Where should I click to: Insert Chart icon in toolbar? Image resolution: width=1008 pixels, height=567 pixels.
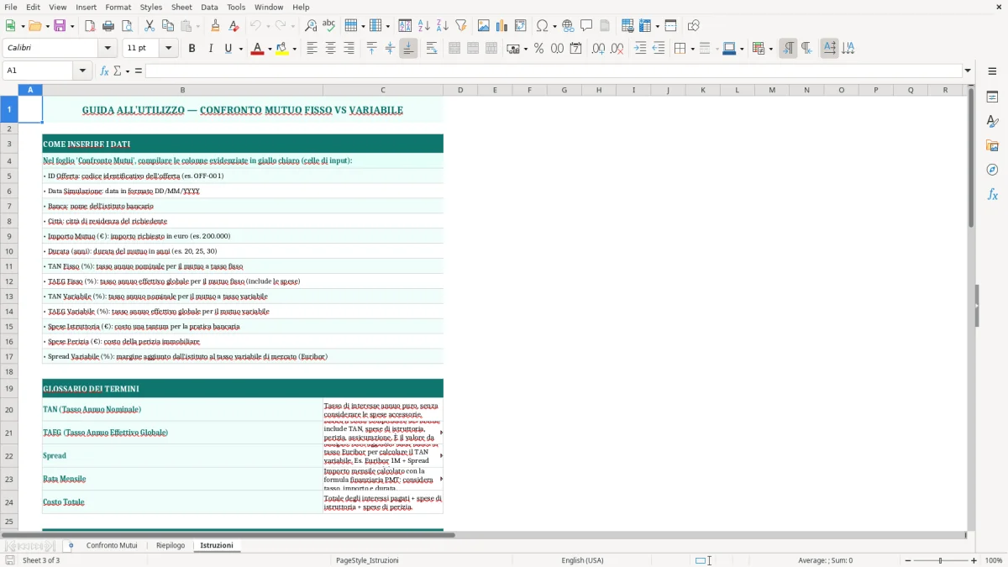pyautogui.click(x=502, y=26)
